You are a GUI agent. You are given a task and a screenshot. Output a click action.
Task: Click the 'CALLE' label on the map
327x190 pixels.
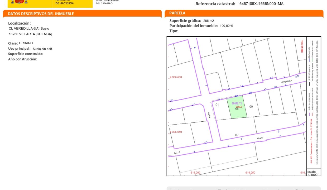[x=177, y=153]
